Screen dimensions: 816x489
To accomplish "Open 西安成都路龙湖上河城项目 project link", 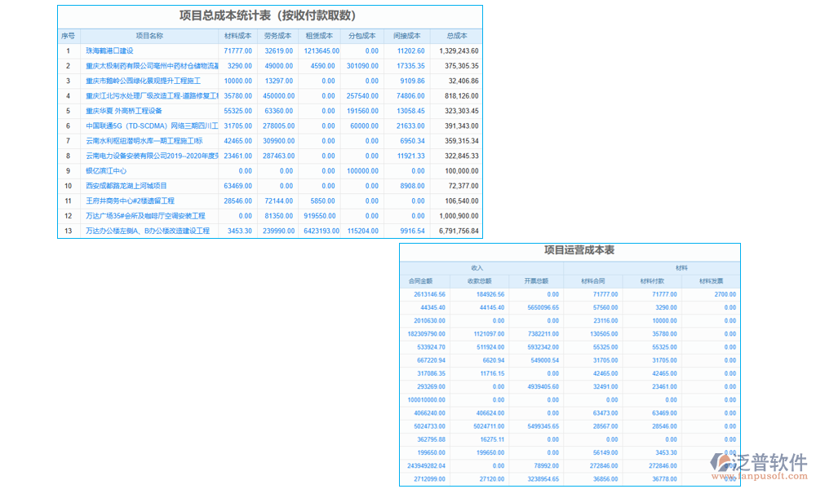I will [x=126, y=186].
